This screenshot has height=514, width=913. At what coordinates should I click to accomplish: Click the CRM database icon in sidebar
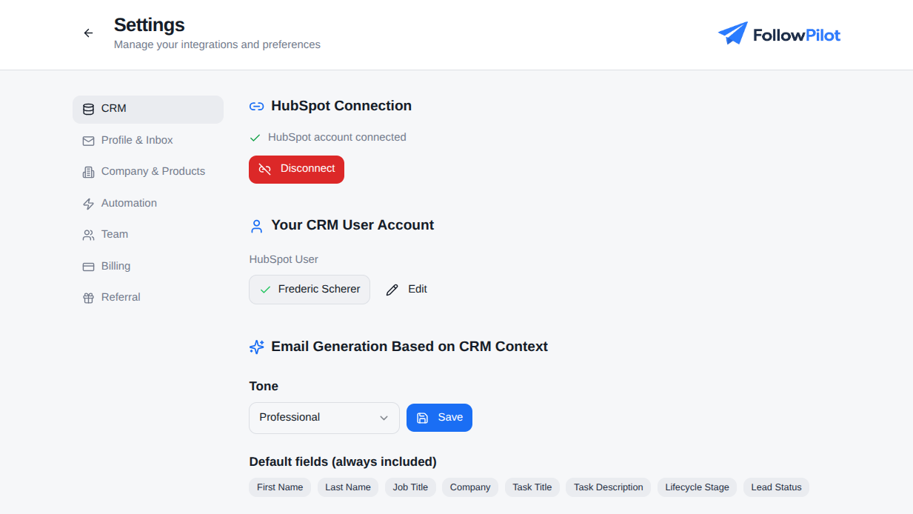[88, 109]
